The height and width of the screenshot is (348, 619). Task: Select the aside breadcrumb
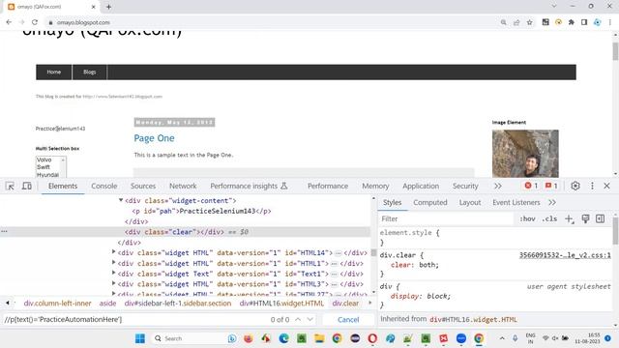pyautogui.click(x=107, y=304)
